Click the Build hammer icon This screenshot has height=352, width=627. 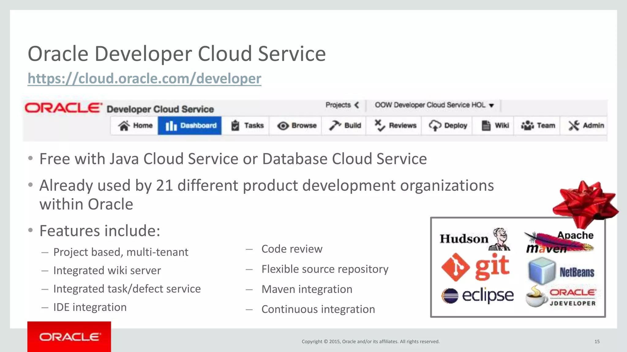click(x=335, y=126)
